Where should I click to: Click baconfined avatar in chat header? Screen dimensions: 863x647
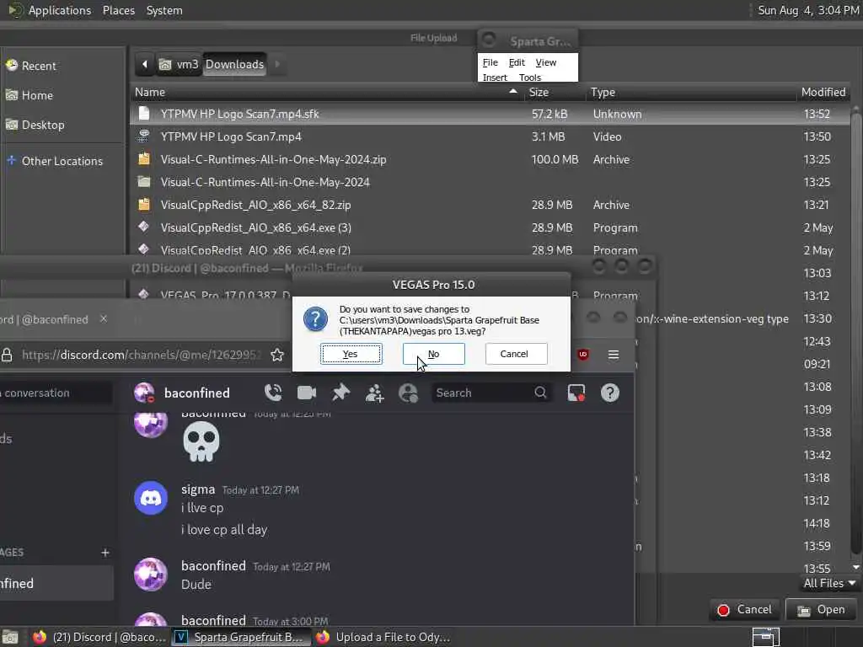pyautogui.click(x=144, y=393)
